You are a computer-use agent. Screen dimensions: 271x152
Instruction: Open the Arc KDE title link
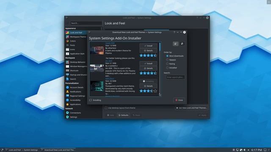[x=109, y=61]
